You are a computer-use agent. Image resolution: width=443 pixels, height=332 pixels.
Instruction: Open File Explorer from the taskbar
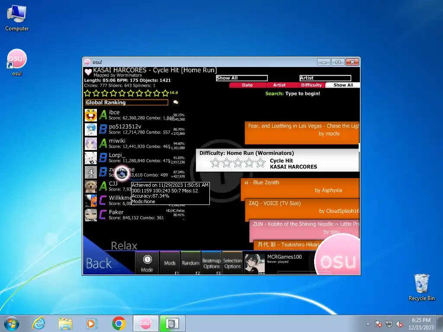click(x=65, y=323)
